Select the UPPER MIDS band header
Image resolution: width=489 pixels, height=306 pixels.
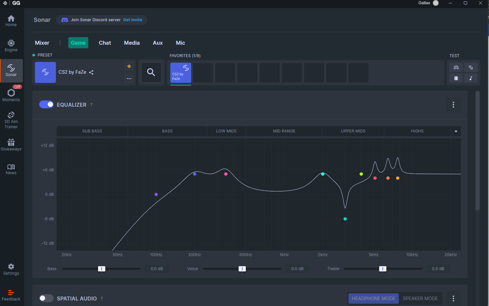click(x=353, y=131)
